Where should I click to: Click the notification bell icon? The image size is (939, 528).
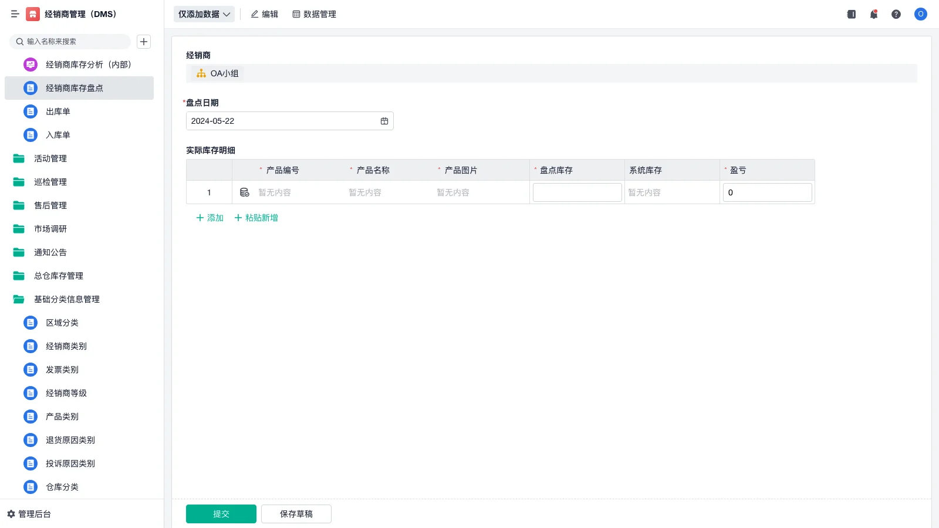pyautogui.click(x=873, y=14)
